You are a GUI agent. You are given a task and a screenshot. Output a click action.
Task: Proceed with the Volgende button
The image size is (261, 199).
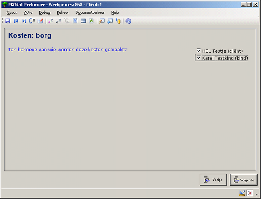click(x=244, y=180)
